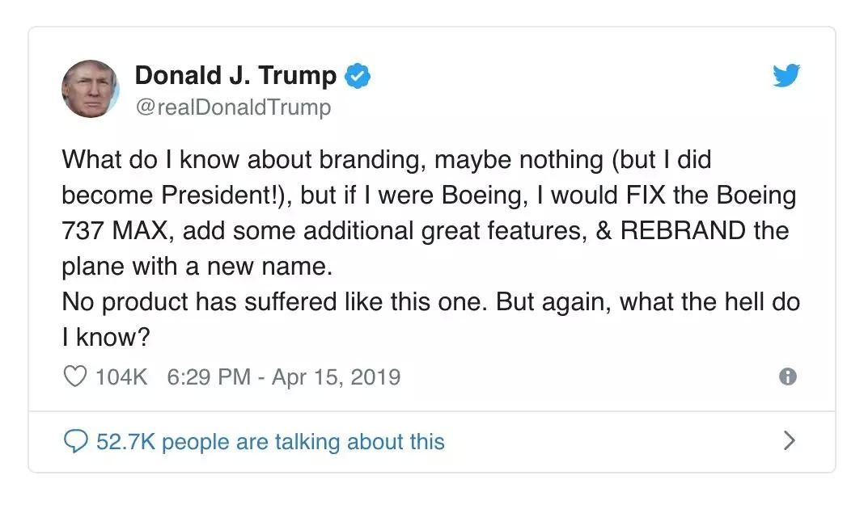The image size is (864, 509).
Task: Click the blue verified badge
Action: click(358, 76)
